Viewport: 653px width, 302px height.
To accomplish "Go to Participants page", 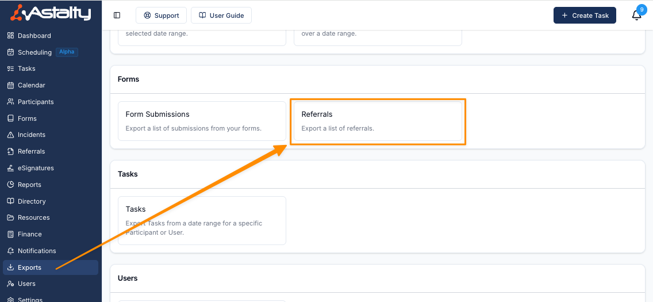I will click(x=36, y=102).
